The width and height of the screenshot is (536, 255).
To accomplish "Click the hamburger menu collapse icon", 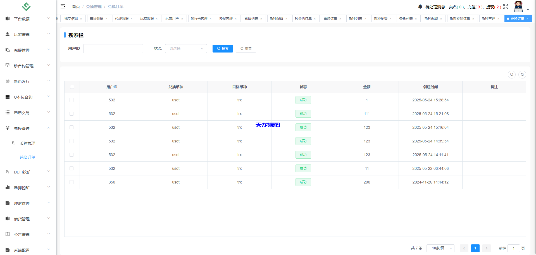I will [x=63, y=6].
